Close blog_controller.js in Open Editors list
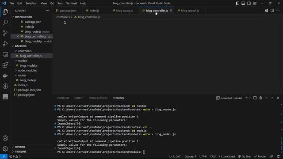The width and height of the screenshot is (283, 159). point(18,36)
